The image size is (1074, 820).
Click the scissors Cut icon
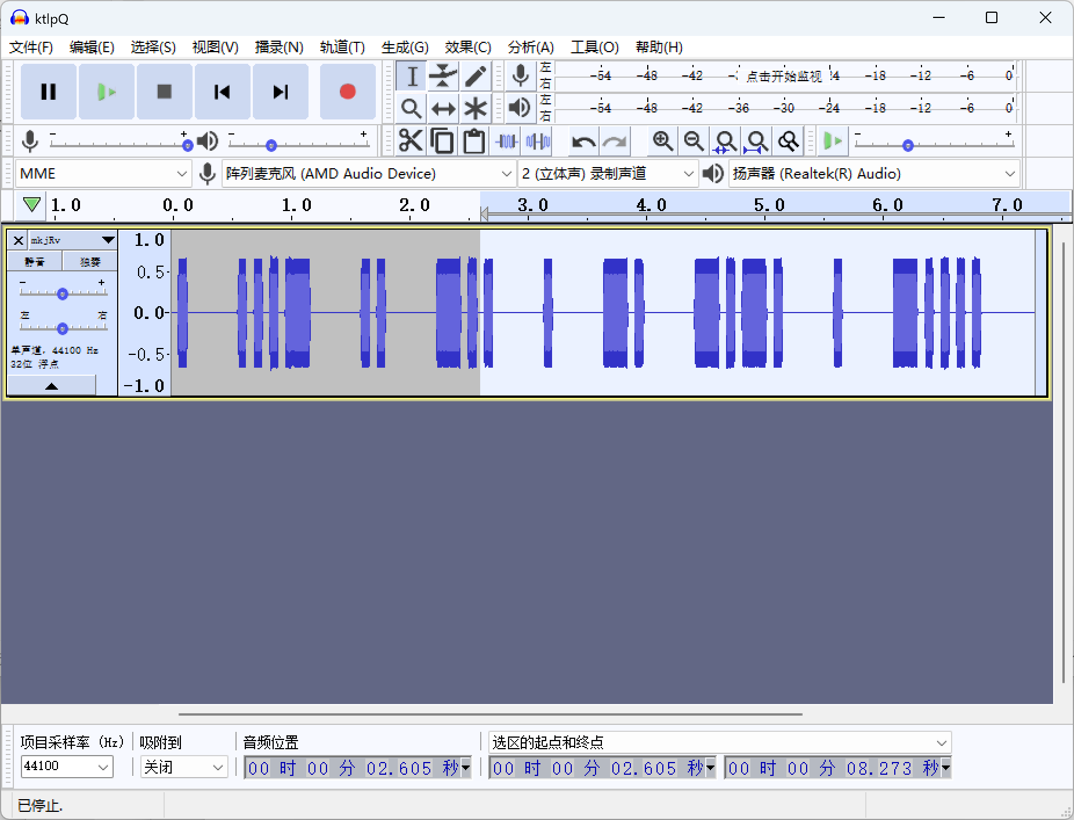pos(411,141)
